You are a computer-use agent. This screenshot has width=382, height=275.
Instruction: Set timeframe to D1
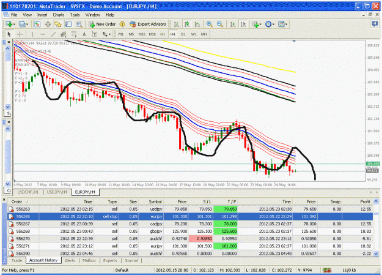pyautogui.click(x=183, y=34)
